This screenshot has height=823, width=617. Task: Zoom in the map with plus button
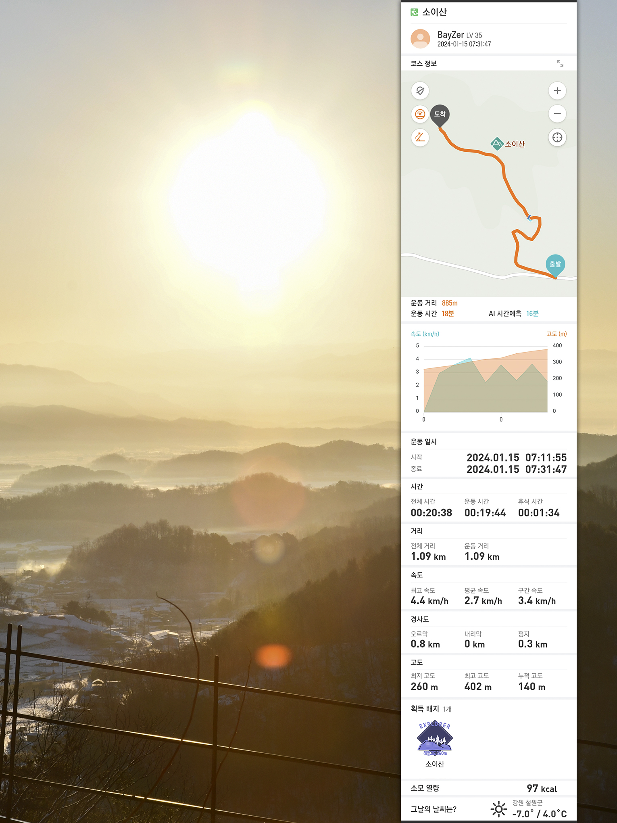[x=557, y=91]
